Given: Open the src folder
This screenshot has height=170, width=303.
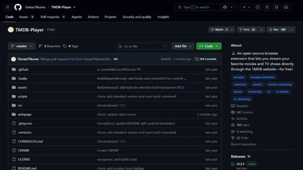Looking at the screenshot, I should click(20, 106).
